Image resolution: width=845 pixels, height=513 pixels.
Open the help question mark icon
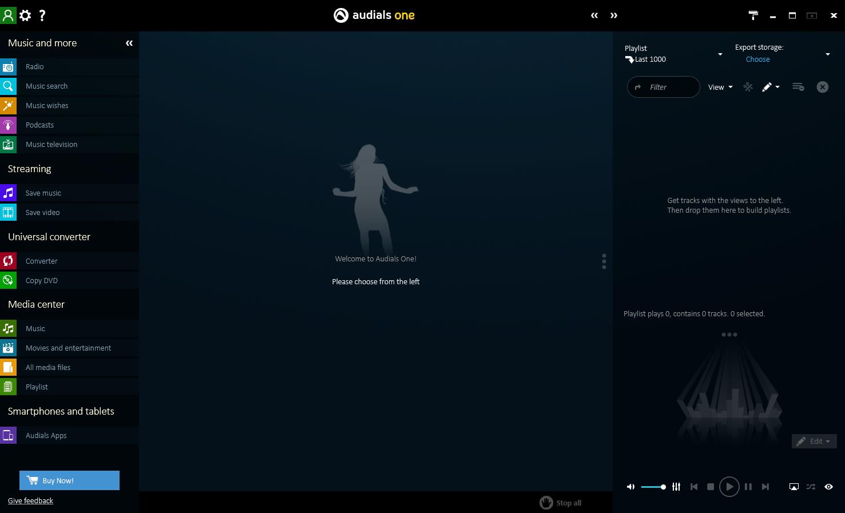tap(42, 15)
